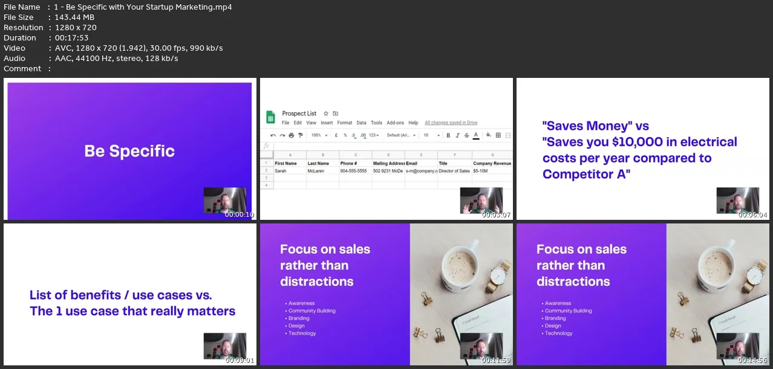Open the Focus on sales thumbnail at 00:11:59
Screen dimensions: 773x369
[x=386, y=295]
